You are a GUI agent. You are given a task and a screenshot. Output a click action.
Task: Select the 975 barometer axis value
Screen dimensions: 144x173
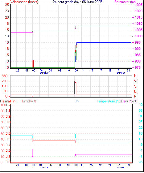tap(138, 67)
